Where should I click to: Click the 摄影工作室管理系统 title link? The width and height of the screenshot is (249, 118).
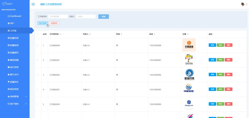coord(51,4)
